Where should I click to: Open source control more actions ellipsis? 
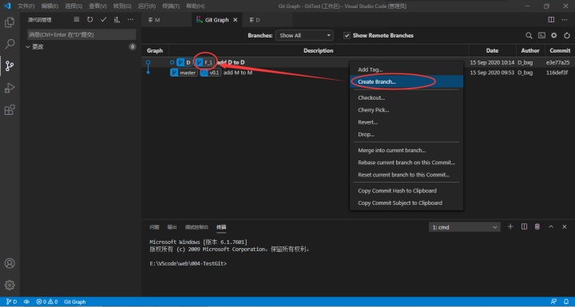(x=130, y=19)
